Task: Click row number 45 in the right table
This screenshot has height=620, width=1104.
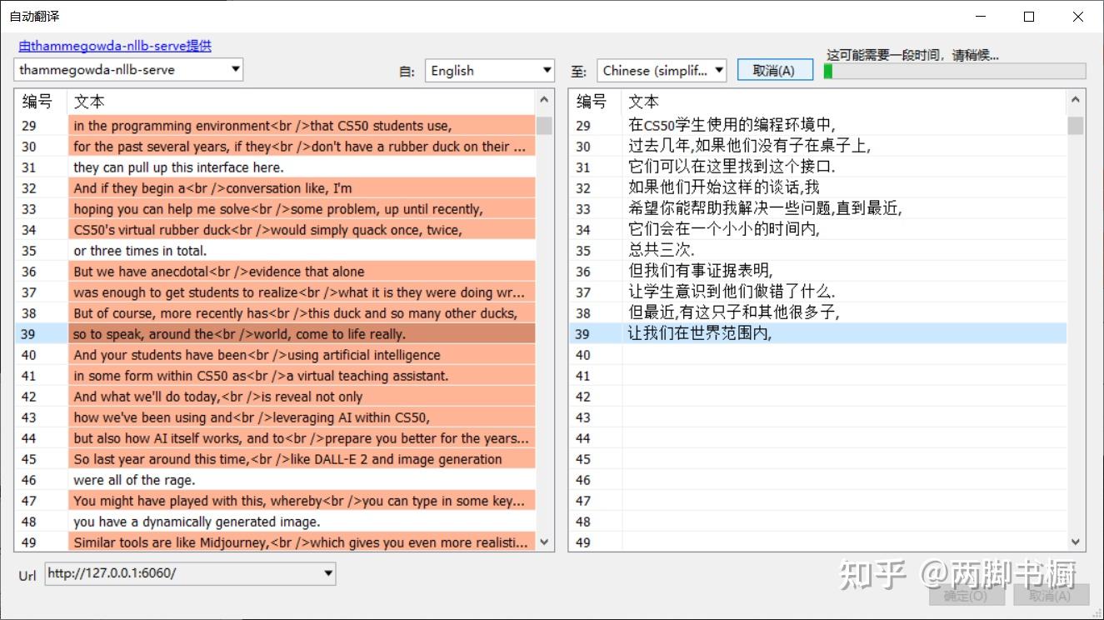Action: click(583, 459)
